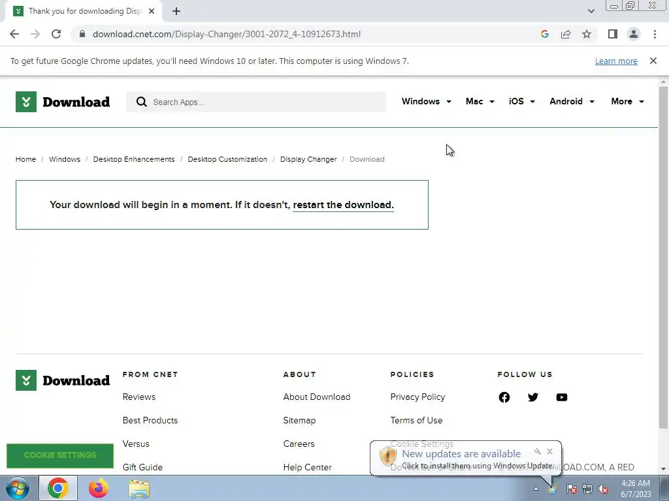669x501 pixels.
Task: Click the green Cookie Settings button
Action: (59, 455)
